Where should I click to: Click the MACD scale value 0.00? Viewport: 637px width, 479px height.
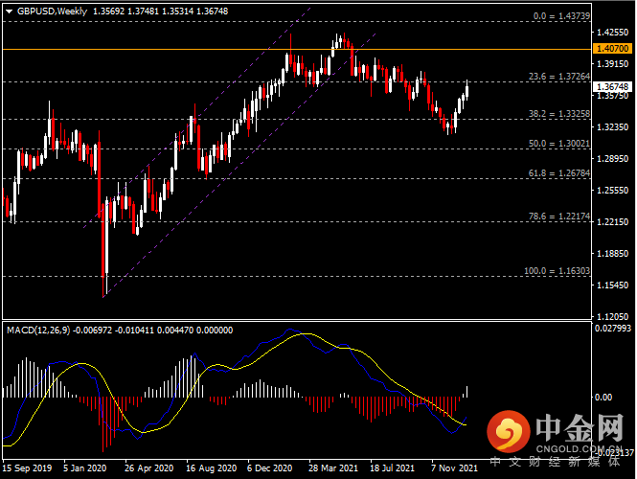pos(603,398)
